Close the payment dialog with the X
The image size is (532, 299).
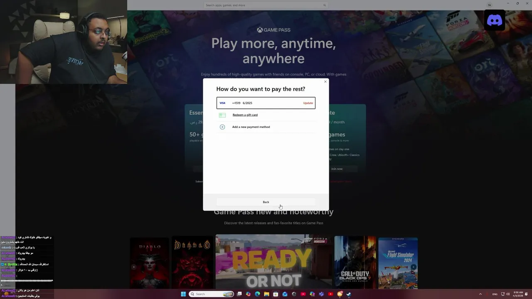[x=325, y=81]
